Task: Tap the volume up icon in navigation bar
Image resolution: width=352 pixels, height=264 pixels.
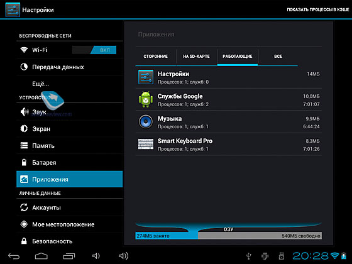Action: (x=123, y=256)
